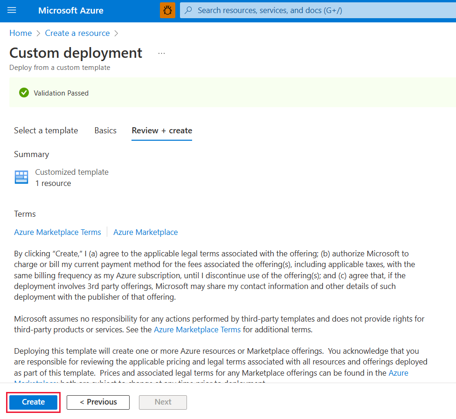Open Create a resource from the breadcrumb
Viewport: 456px width, 419px height.
point(77,33)
